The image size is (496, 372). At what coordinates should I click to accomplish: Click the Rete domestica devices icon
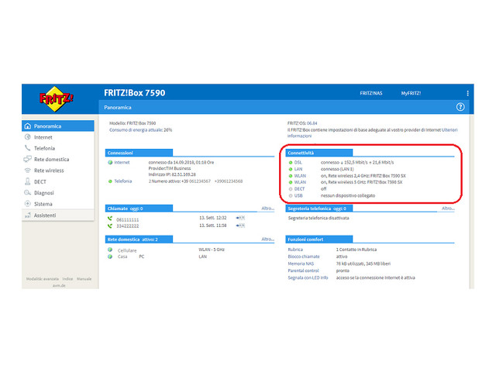coord(28,159)
